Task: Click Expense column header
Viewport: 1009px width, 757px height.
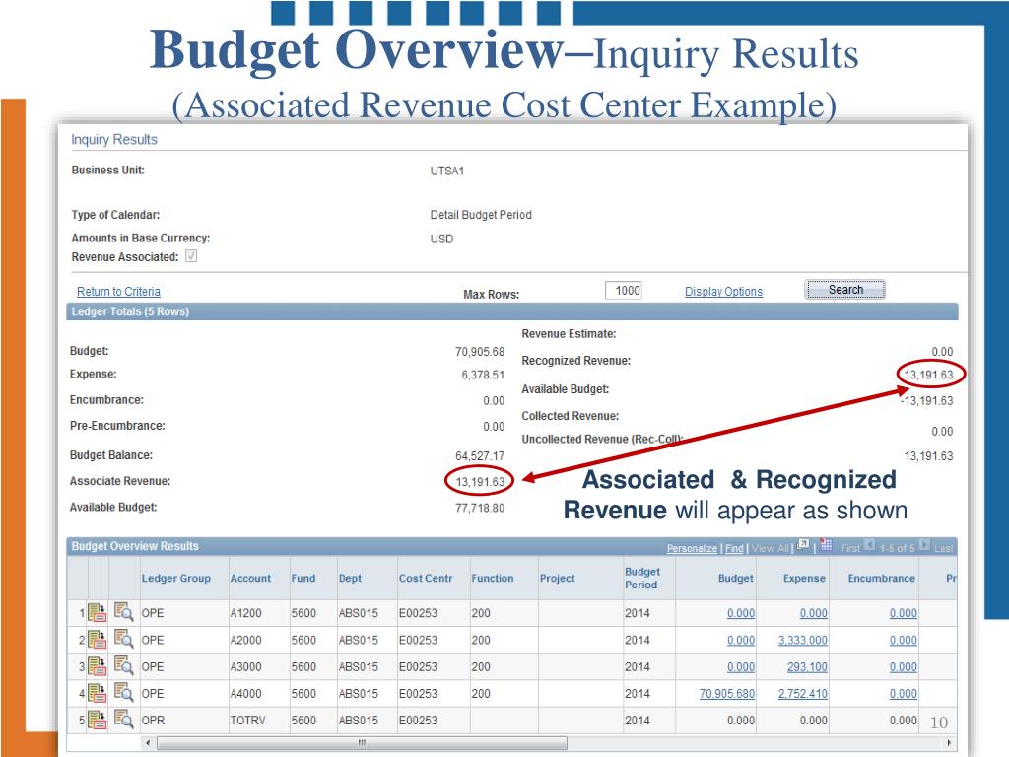Action: tap(804, 578)
